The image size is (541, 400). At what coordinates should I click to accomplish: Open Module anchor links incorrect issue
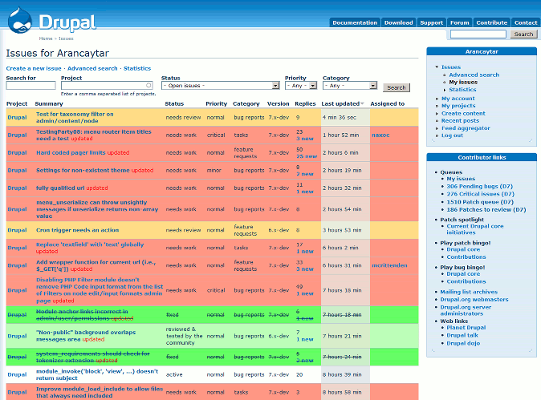tap(82, 315)
